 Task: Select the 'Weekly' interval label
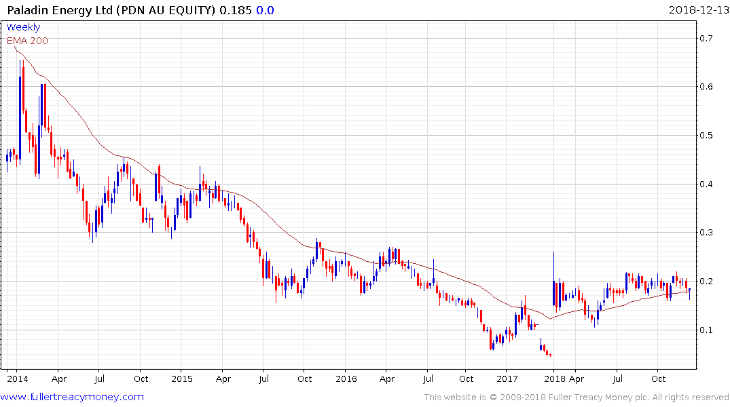23,27
